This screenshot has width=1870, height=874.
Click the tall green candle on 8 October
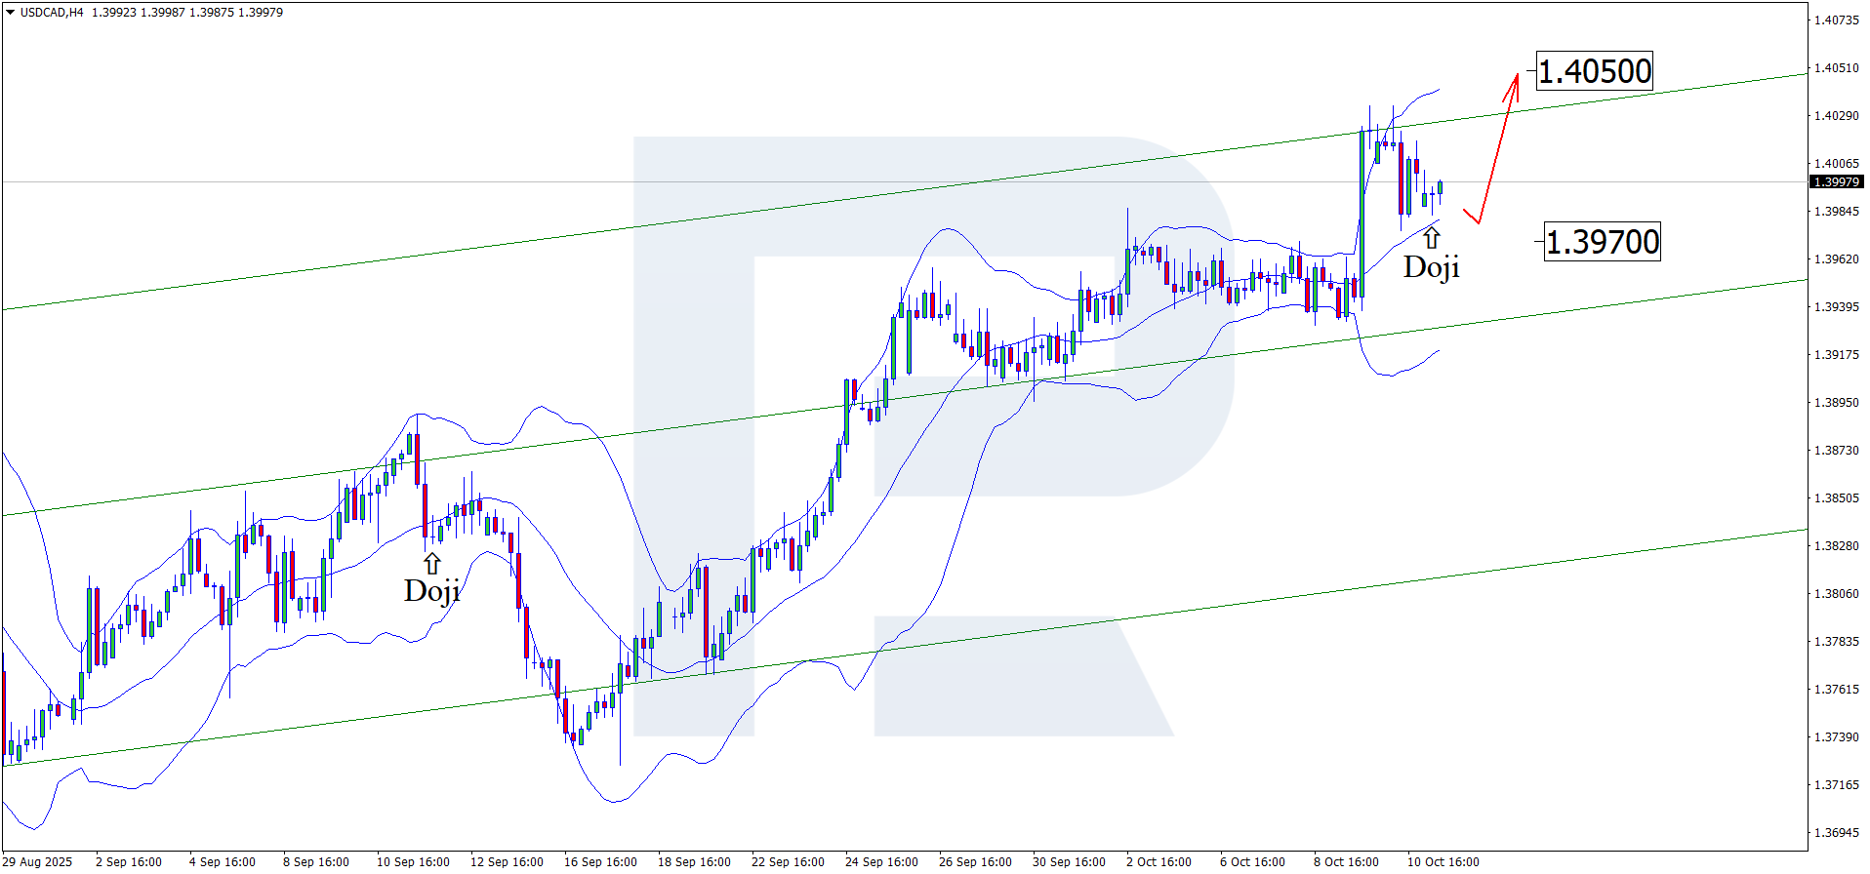(1362, 213)
